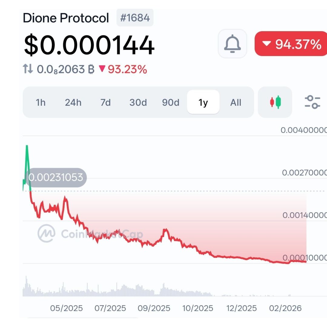Select the 24h time range
Image resolution: width=327 pixels, height=327 pixels.
[x=73, y=102]
